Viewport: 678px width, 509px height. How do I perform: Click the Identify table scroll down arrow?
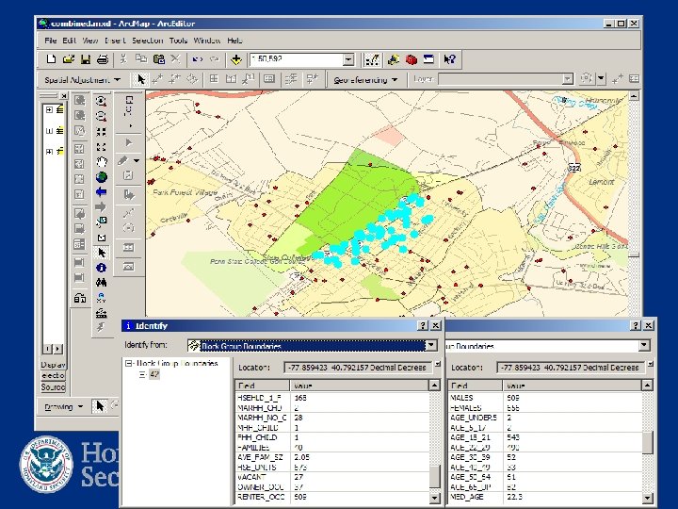[x=434, y=498]
